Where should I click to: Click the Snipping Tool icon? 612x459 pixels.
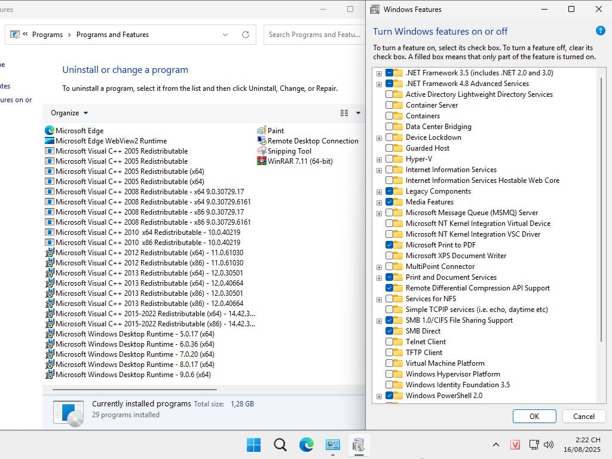262,151
